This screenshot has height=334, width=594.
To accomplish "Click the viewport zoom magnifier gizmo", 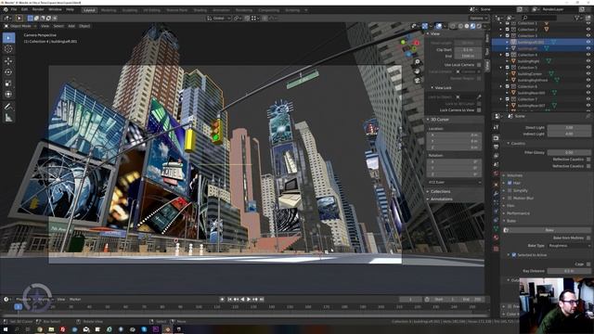I will [x=417, y=62].
